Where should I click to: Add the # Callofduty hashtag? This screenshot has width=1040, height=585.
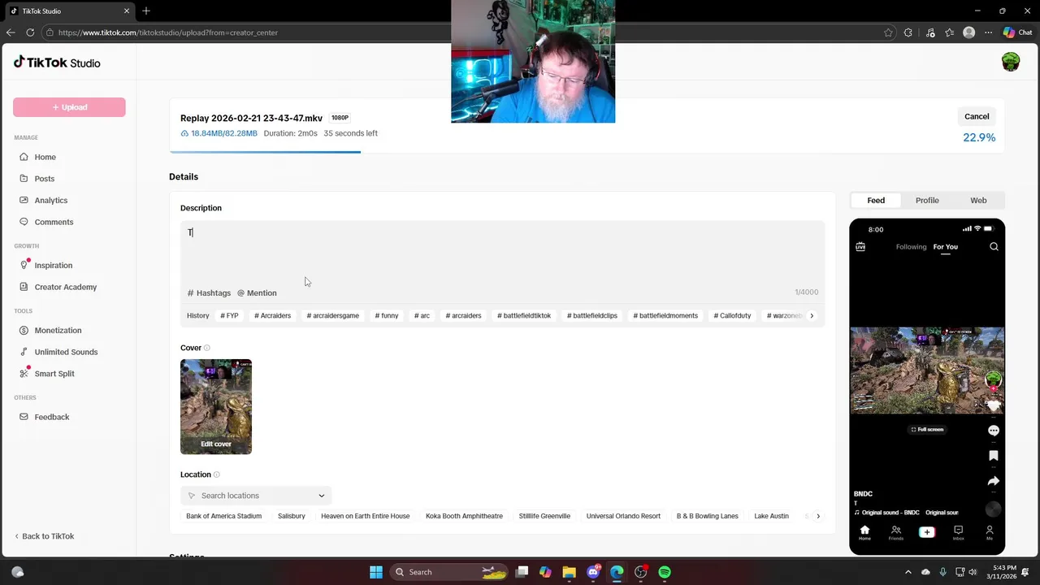(x=732, y=315)
